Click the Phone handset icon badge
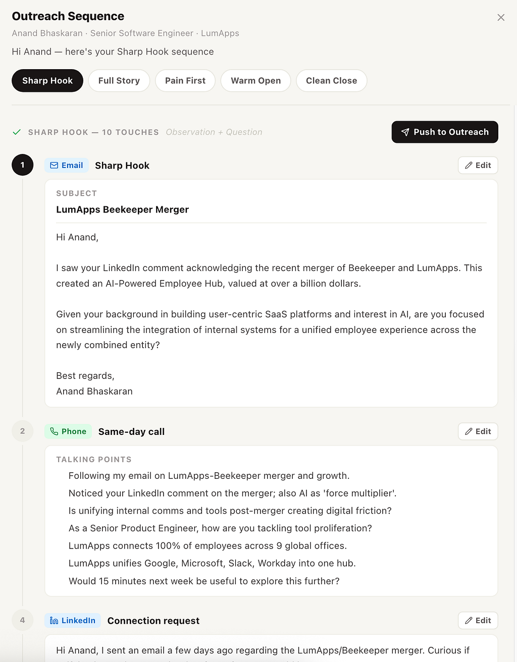The height and width of the screenshot is (662, 517). coord(54,431)
